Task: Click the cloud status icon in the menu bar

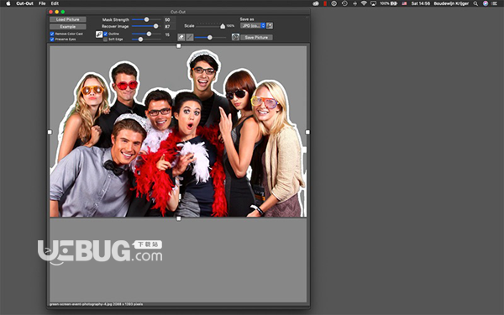Action: [x=316, y=3]
